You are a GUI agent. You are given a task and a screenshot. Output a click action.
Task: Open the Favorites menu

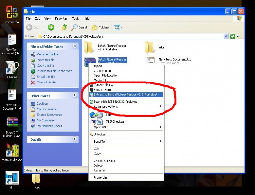(61, 18)
